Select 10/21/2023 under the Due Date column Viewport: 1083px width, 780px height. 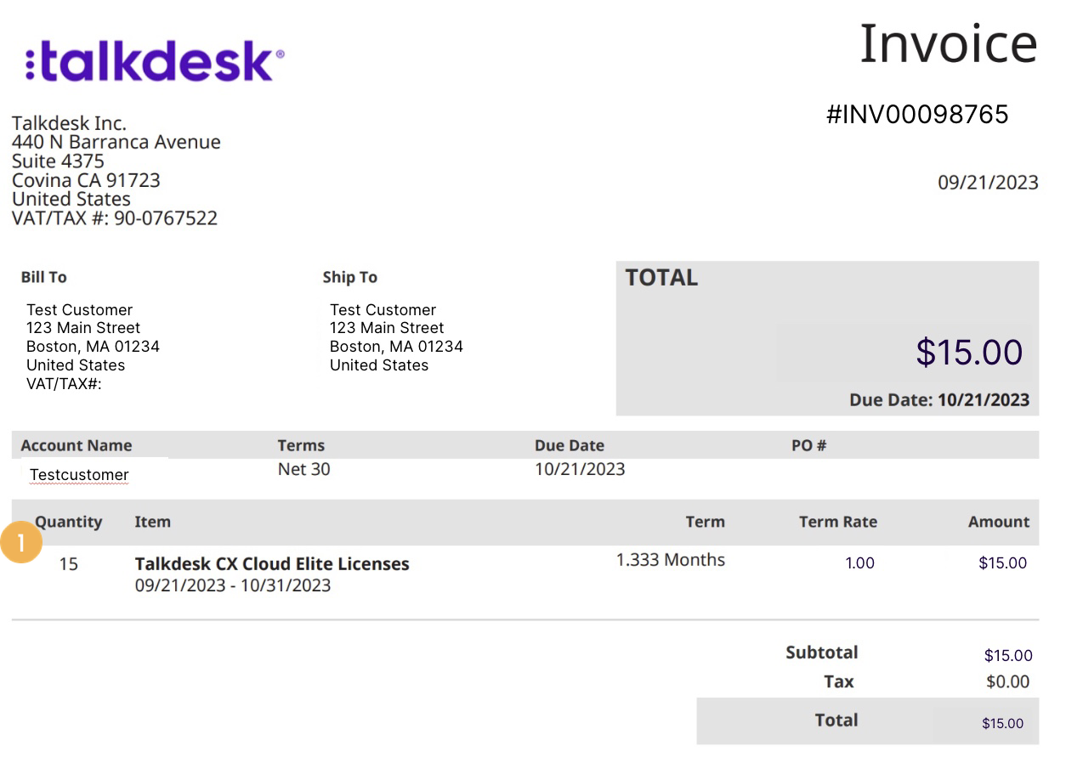[x=580, y=469]
